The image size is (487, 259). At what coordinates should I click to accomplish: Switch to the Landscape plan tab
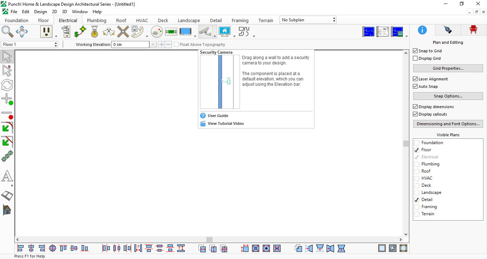click(x=189, y=20)
